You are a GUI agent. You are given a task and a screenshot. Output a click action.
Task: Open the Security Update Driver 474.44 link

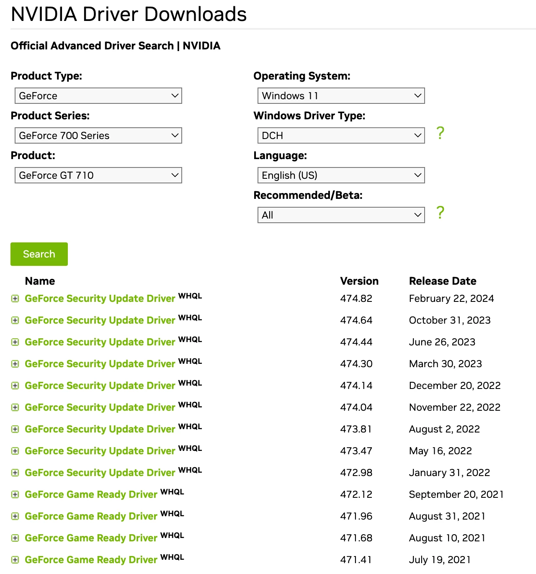pos(100,342)
